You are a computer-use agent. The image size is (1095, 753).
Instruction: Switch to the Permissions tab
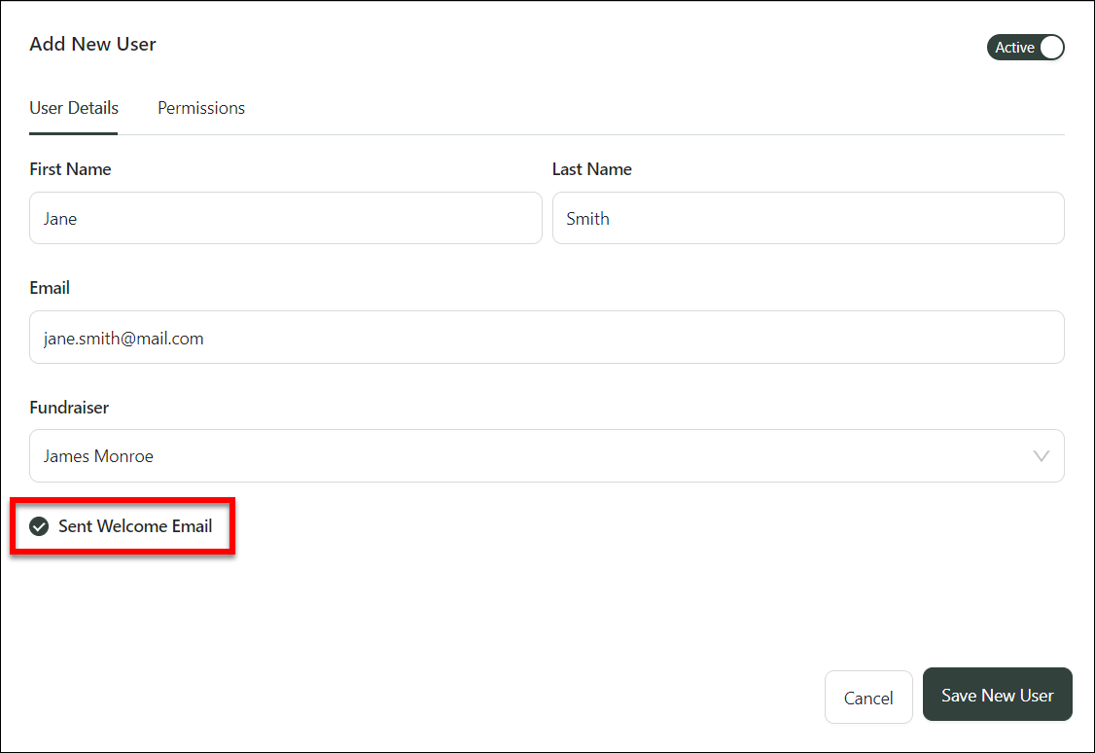(x=201, y=108)
